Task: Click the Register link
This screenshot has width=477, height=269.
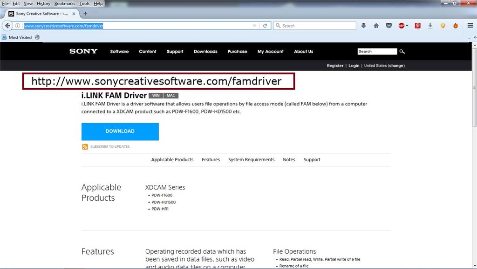Action: pos(335,66)
